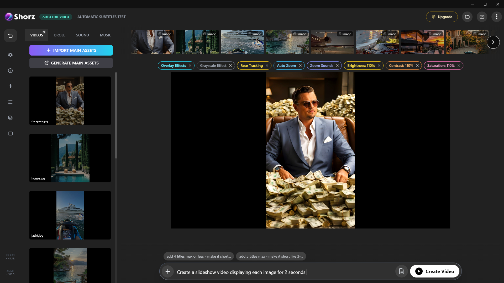Click GENERATE MAIN ASSETS
The height and width of the screenshot is (283, 504).
tap(71, 63)
